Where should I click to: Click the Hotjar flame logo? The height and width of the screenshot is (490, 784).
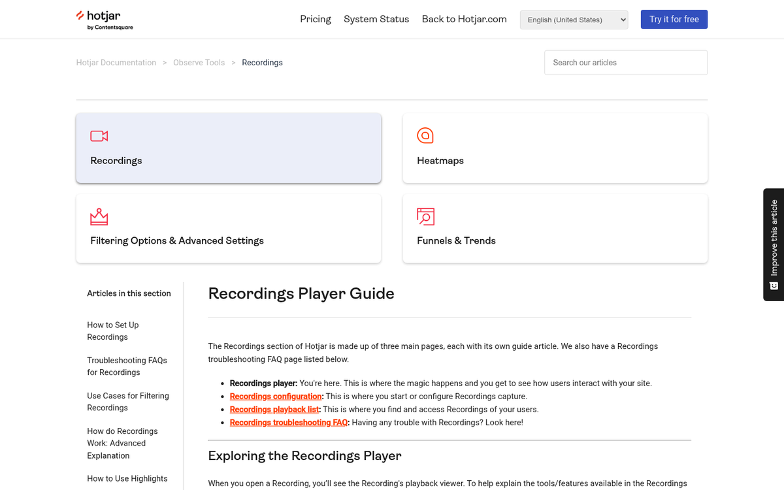click(80, 17)
